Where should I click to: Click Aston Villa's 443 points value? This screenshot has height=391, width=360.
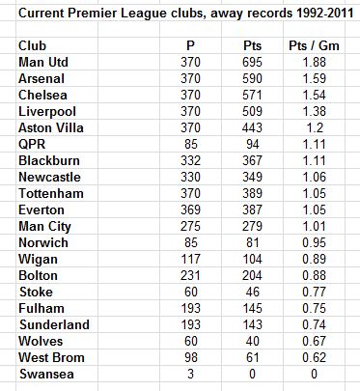(252, 127)
